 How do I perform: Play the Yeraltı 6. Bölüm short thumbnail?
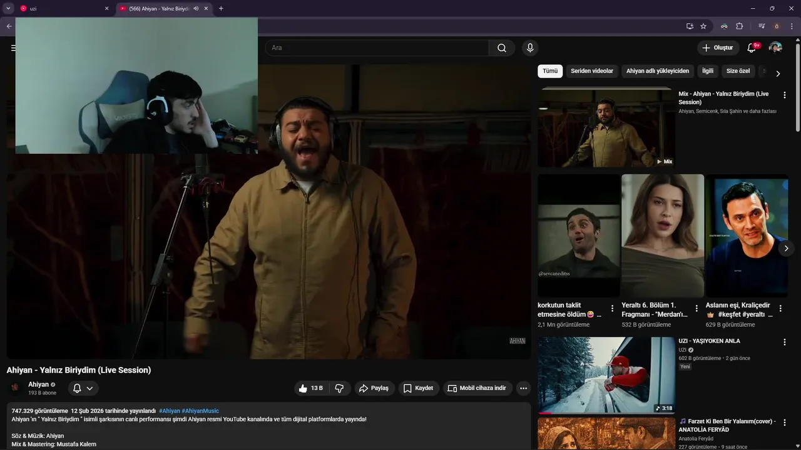tap(663, 236)
